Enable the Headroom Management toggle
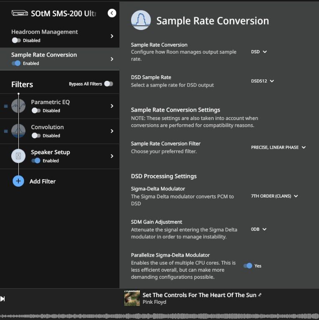 pyautogui.click(x=16, y=40)
